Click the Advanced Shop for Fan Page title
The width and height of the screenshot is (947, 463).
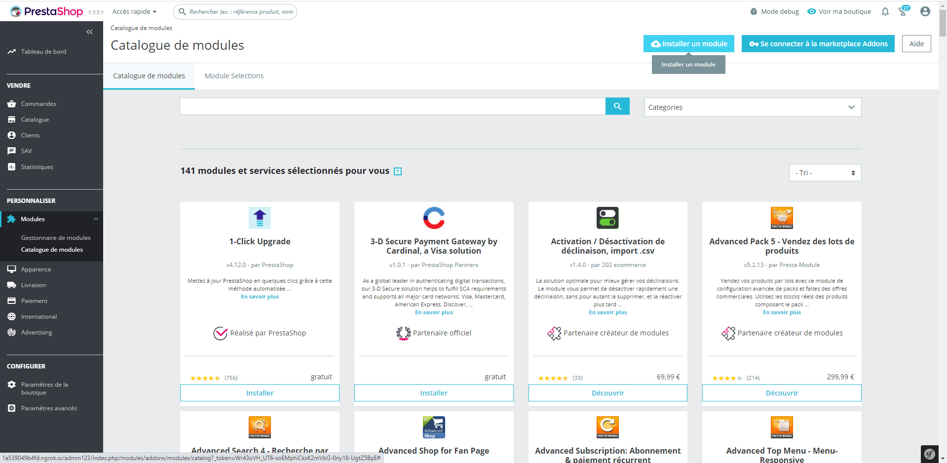[434, 451]
